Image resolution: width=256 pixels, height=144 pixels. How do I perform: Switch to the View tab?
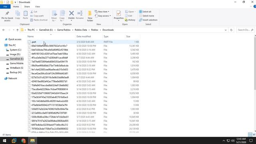[x=37, y=6]
